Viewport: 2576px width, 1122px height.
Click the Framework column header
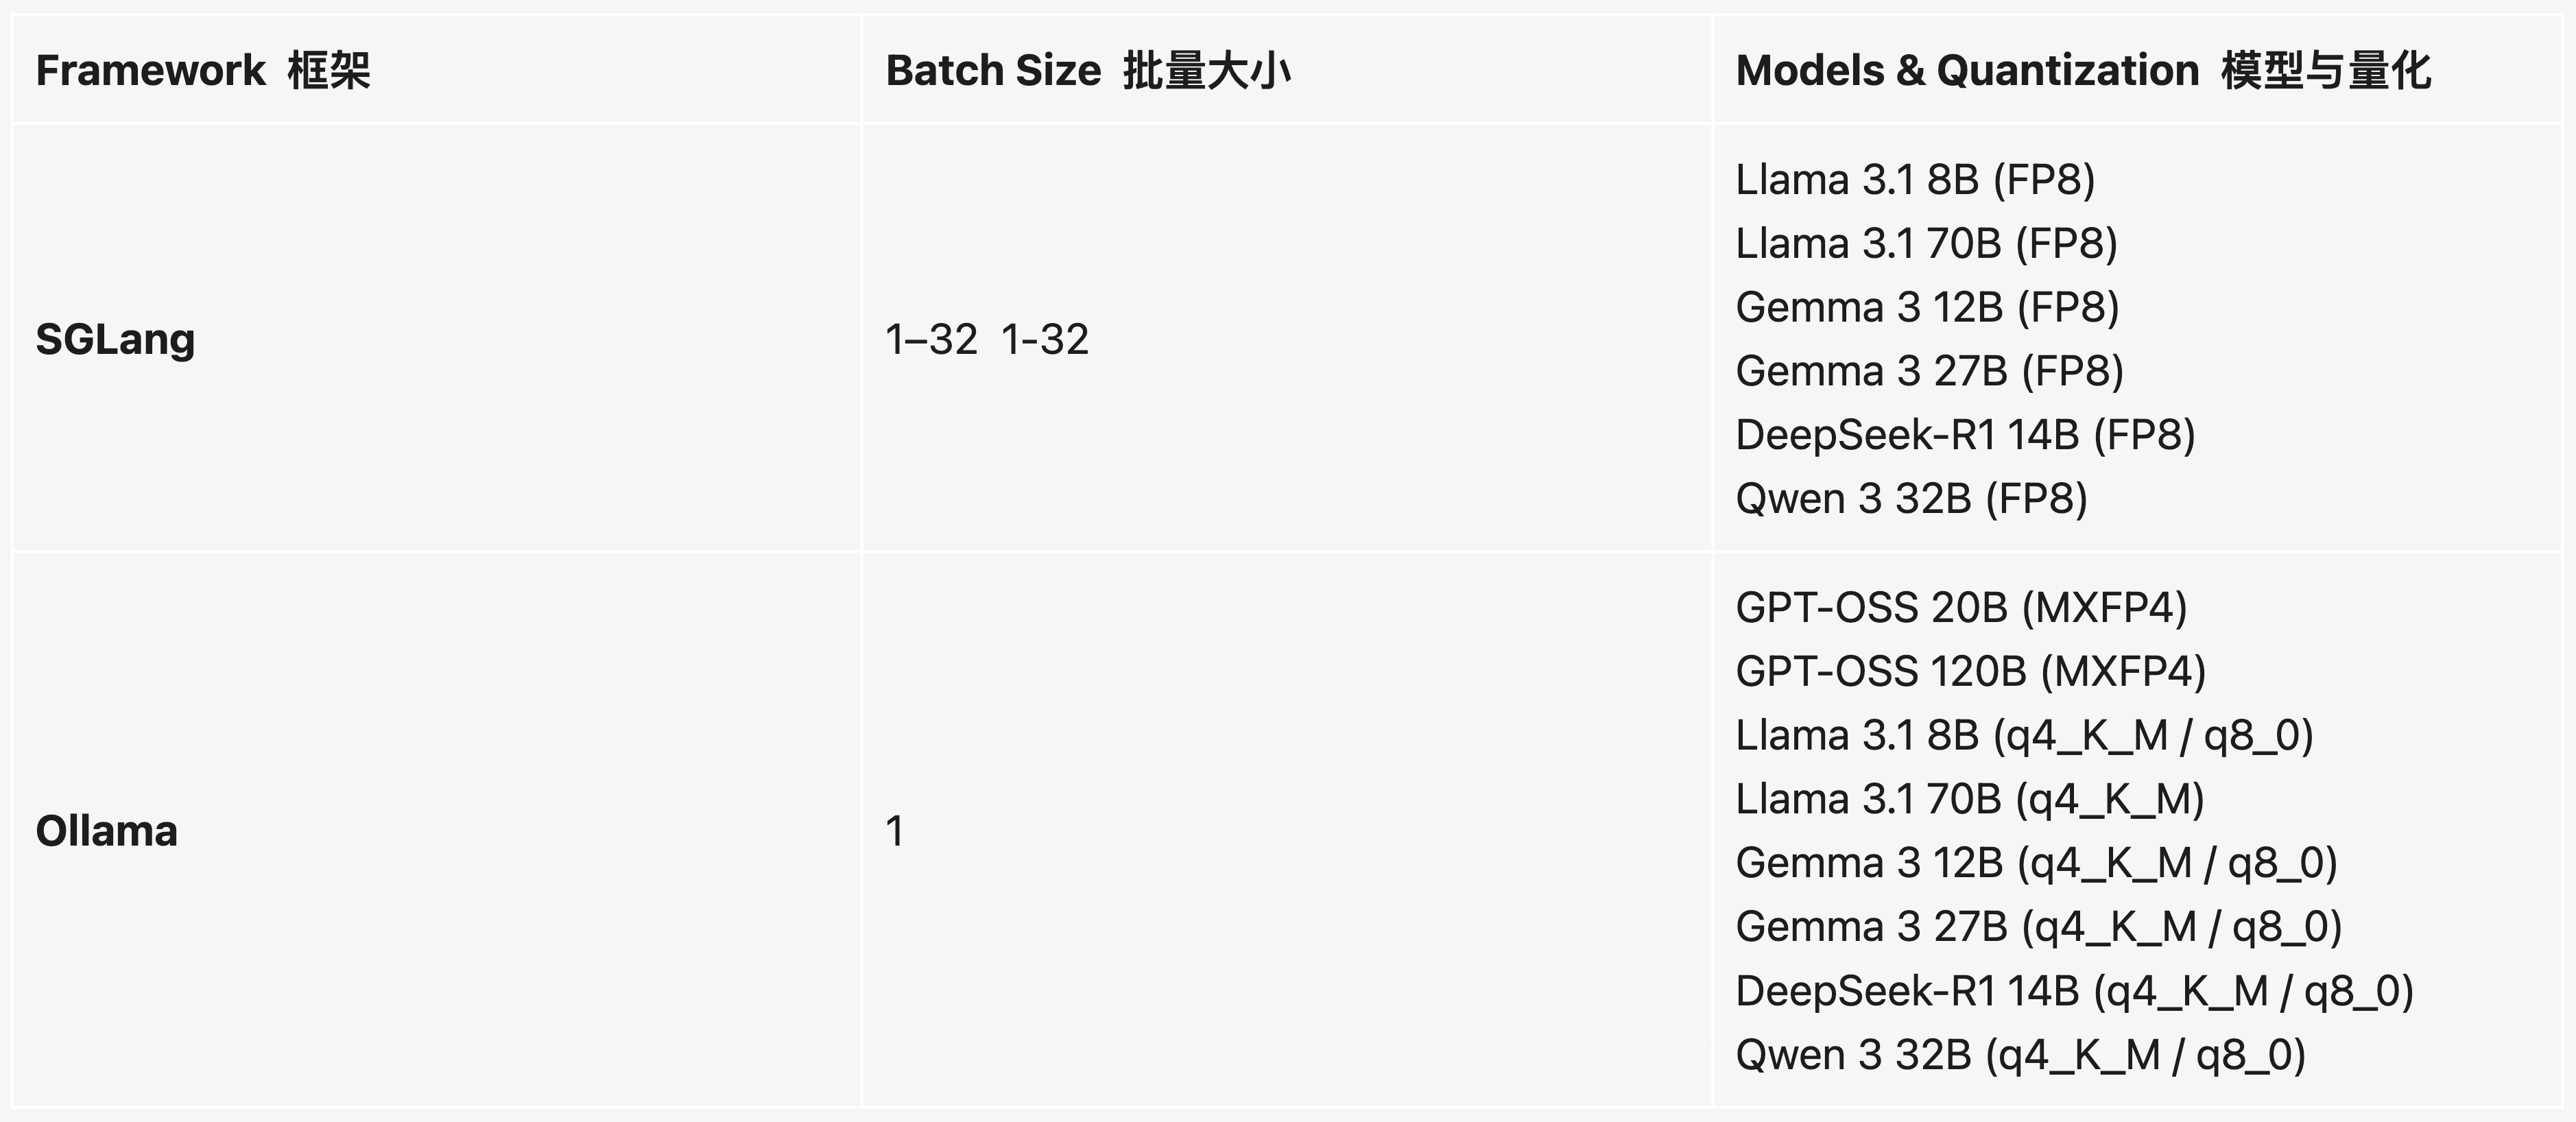tap(203, 71)
